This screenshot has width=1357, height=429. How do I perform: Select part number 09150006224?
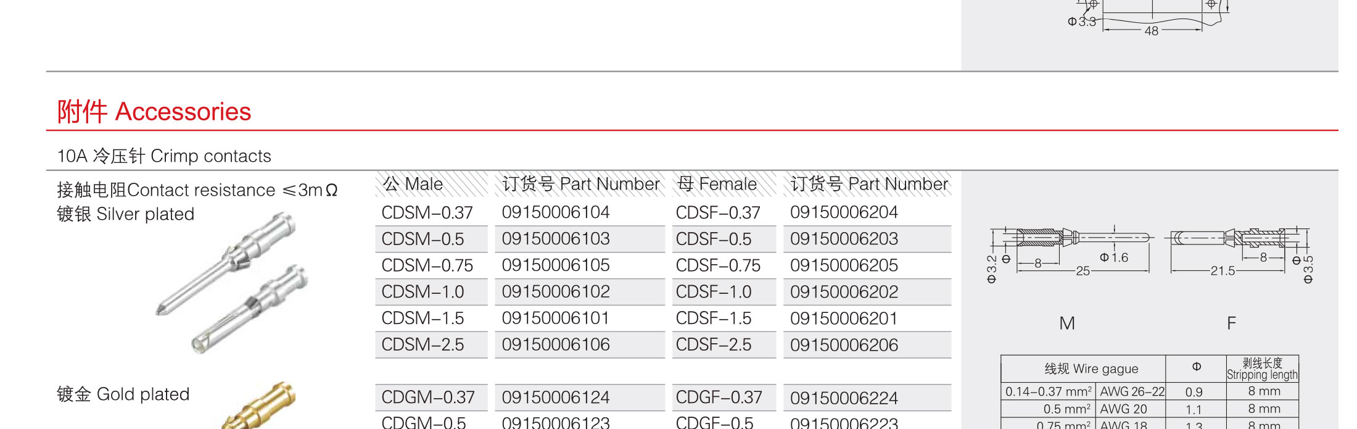point(844,398)
